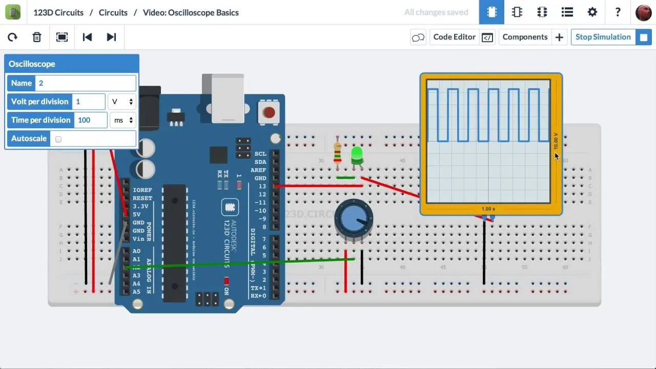Open the help question mark

click(x=618, y=12)
